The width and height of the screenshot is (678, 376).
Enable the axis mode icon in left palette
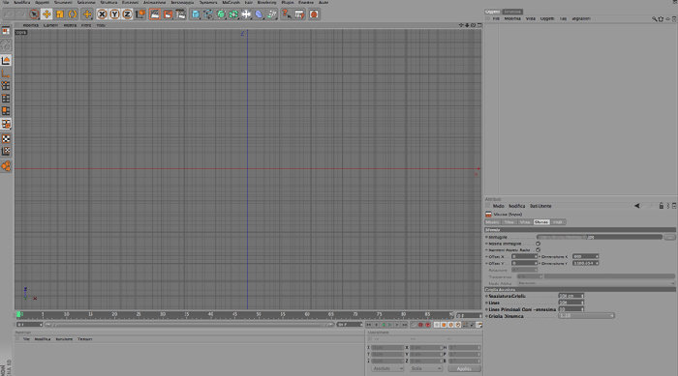pos(6,73)
